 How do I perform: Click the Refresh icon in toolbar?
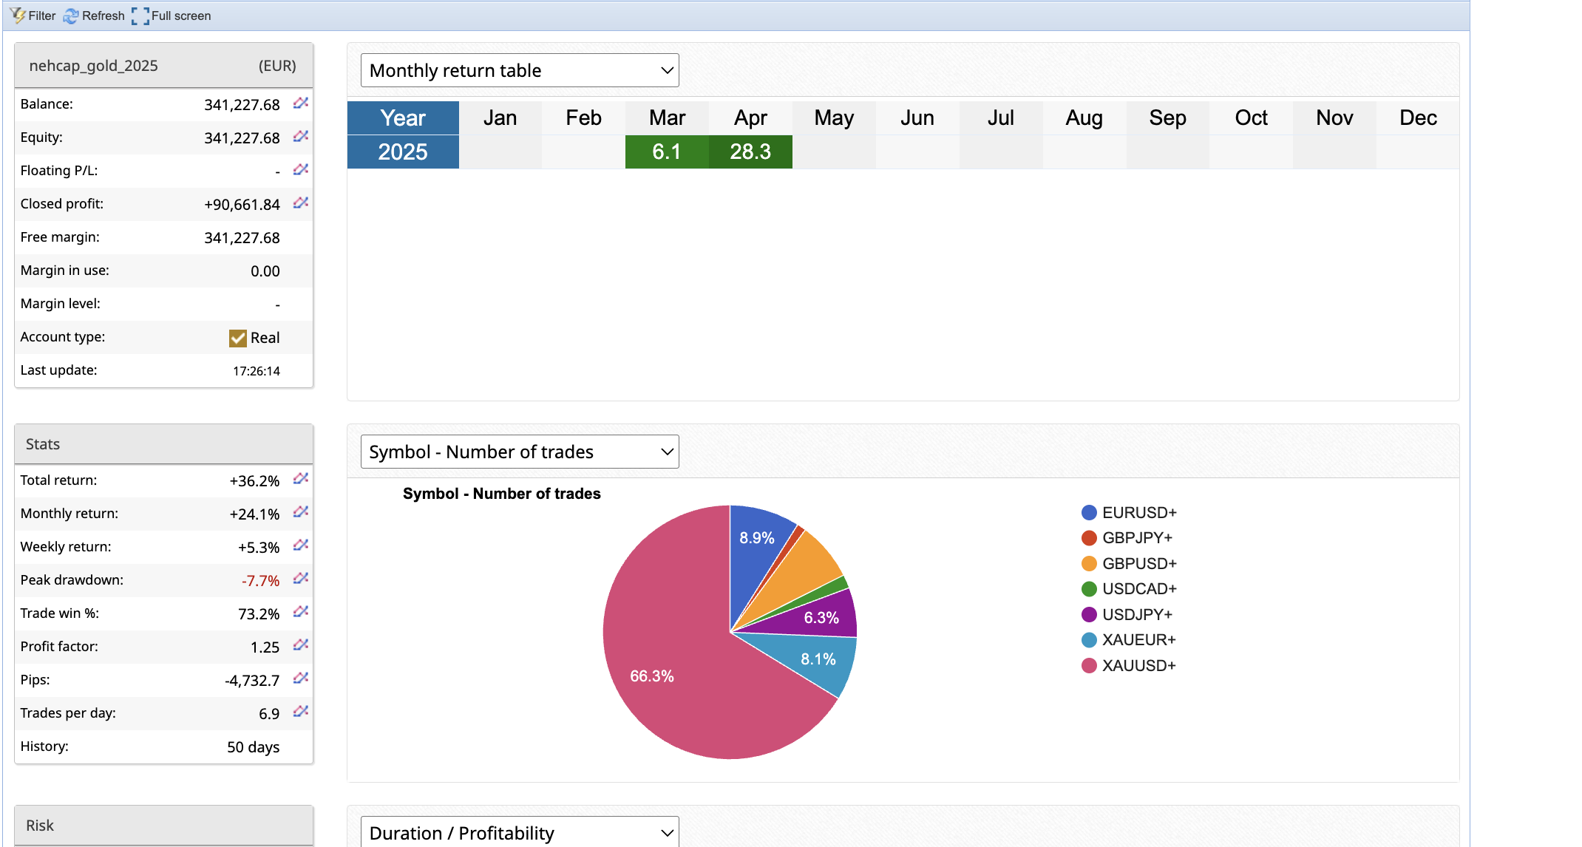pyautogui.click(x=71, y=16)
